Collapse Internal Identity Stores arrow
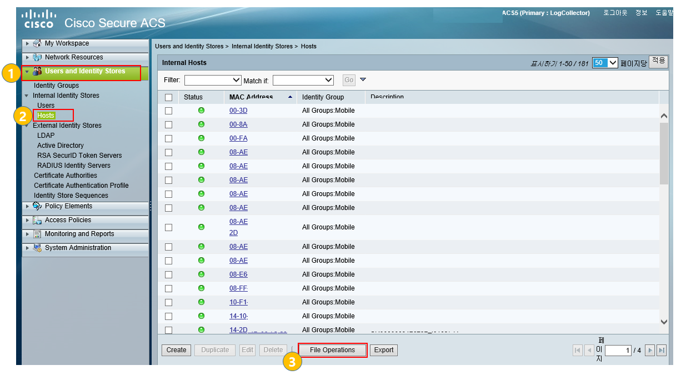This screenshot has height=375, width=676. 27,96
